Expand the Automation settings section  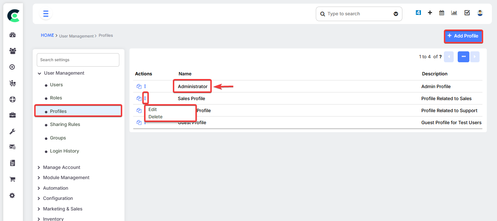[x=55, y=188]
